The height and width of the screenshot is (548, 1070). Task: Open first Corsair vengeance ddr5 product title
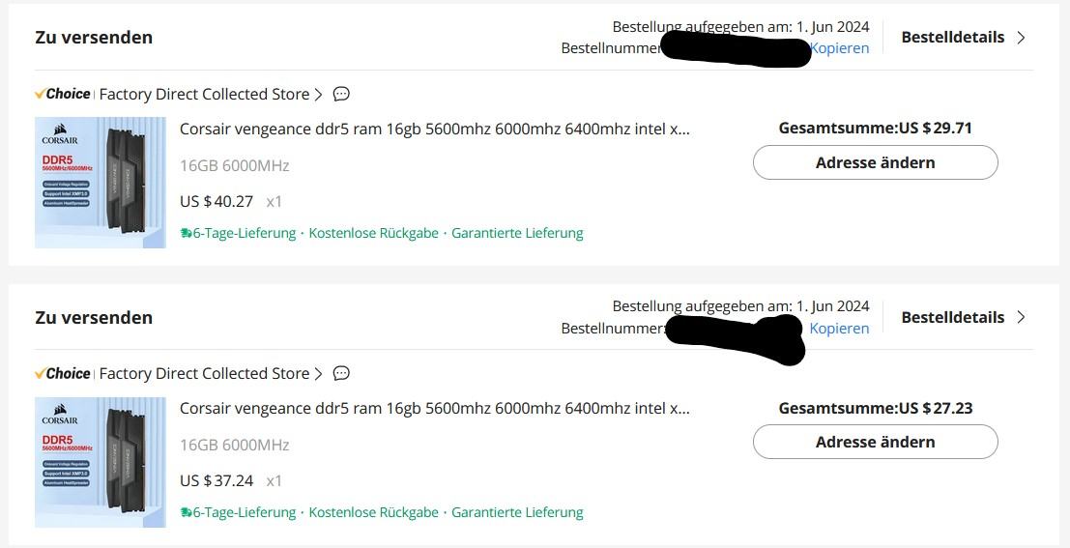(435, 129)
